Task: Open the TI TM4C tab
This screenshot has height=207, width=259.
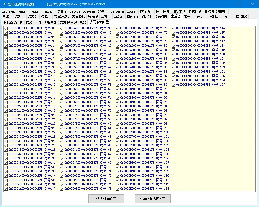Action: point(241,17)
